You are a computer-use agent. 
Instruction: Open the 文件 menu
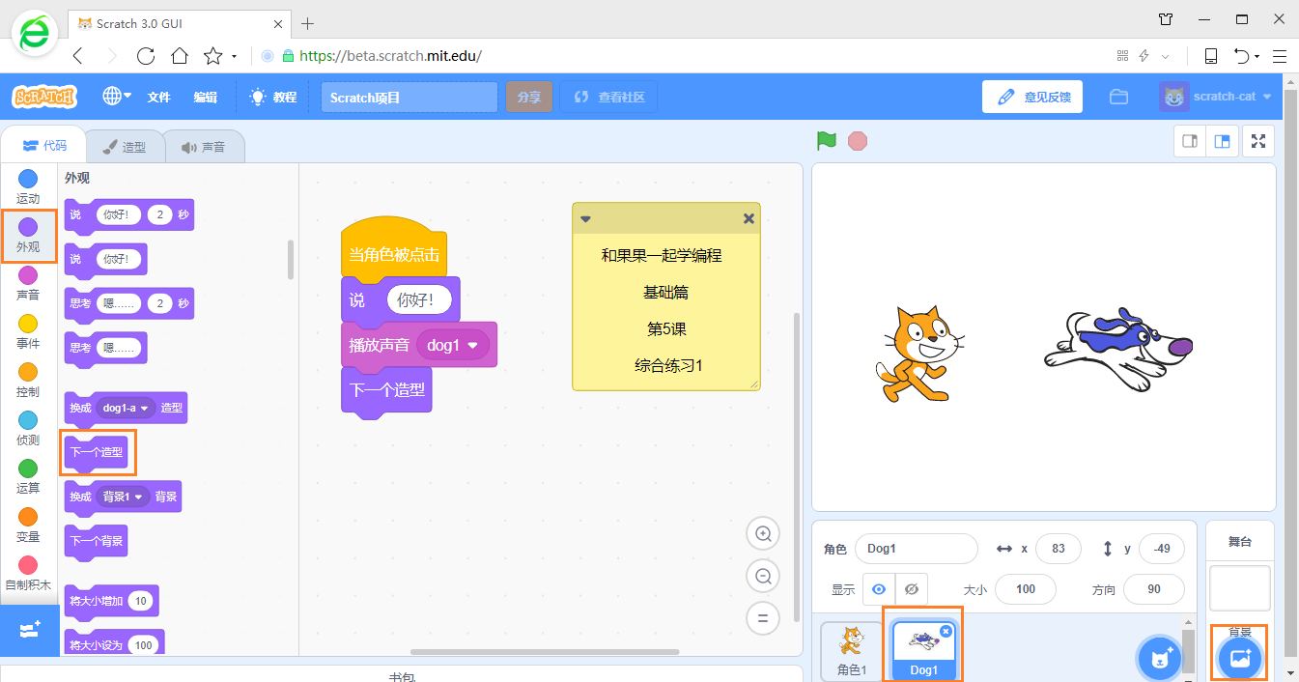(159, 97)
